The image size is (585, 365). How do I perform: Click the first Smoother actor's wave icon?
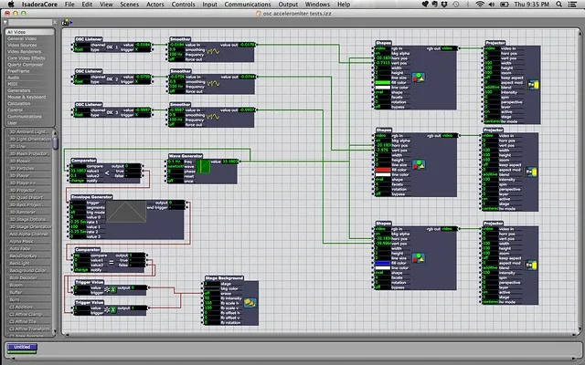[214, 52]
